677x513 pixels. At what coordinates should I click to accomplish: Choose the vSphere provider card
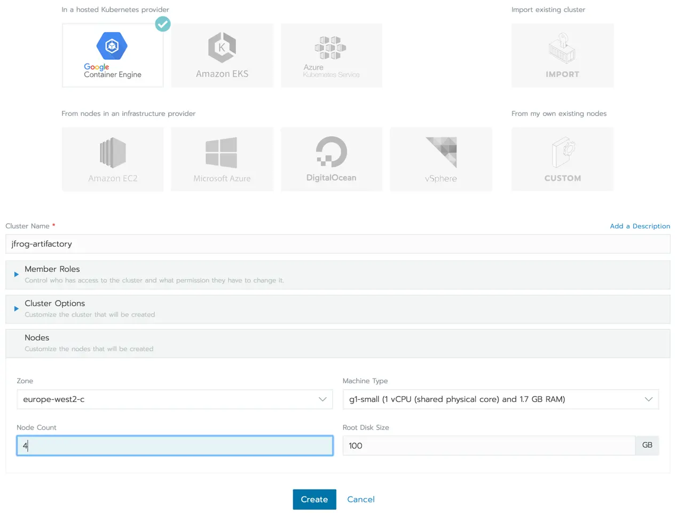[x=441, y=159]
